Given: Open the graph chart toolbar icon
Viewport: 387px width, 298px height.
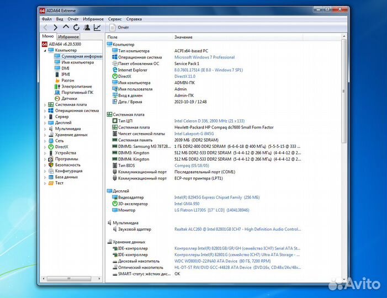Looking at the screenshot, I should [x=97, y=28].
